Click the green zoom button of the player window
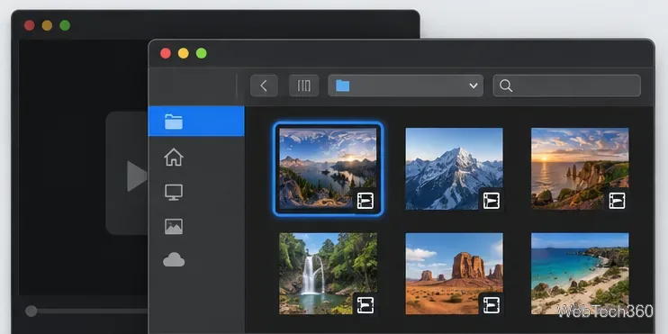This screenshot has width=668, height=334. point(65,25)
